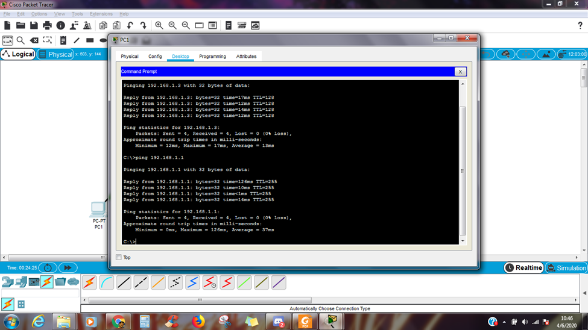
Task: Choose Automatically Choose Connection Type cable
Action: (x=89, y=282)
